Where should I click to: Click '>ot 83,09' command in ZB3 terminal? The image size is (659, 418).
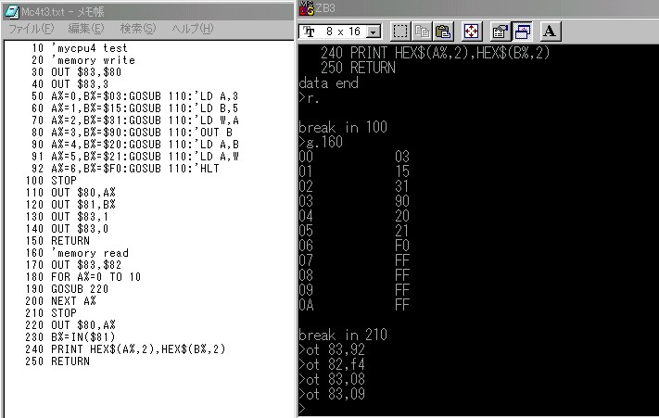point(332,394)
